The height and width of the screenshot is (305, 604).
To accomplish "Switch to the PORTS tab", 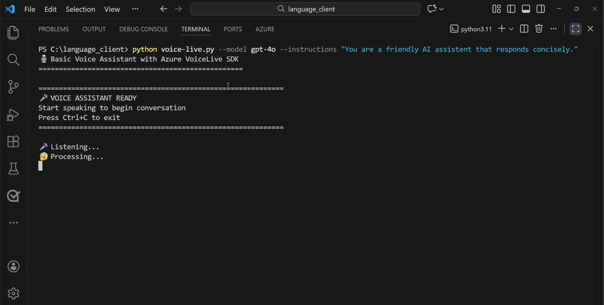I will pyautogui.click(x=233, y=29).
